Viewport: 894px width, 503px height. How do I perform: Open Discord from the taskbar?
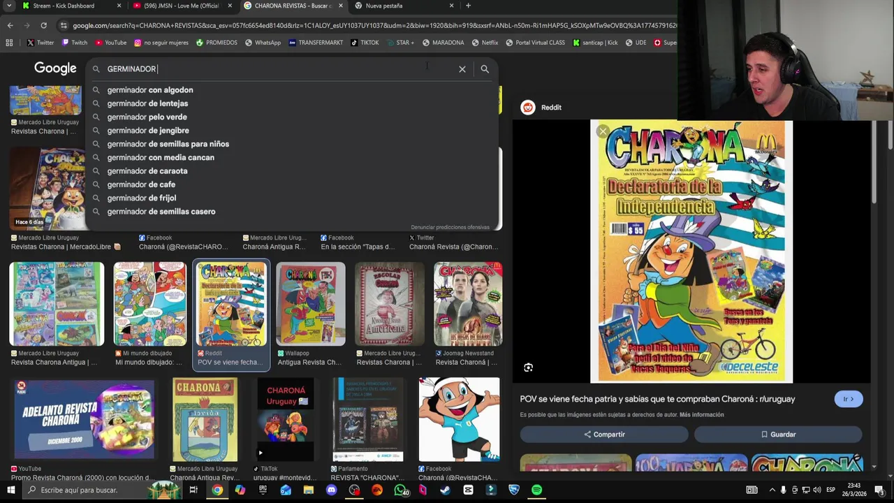tap(331, 490)
